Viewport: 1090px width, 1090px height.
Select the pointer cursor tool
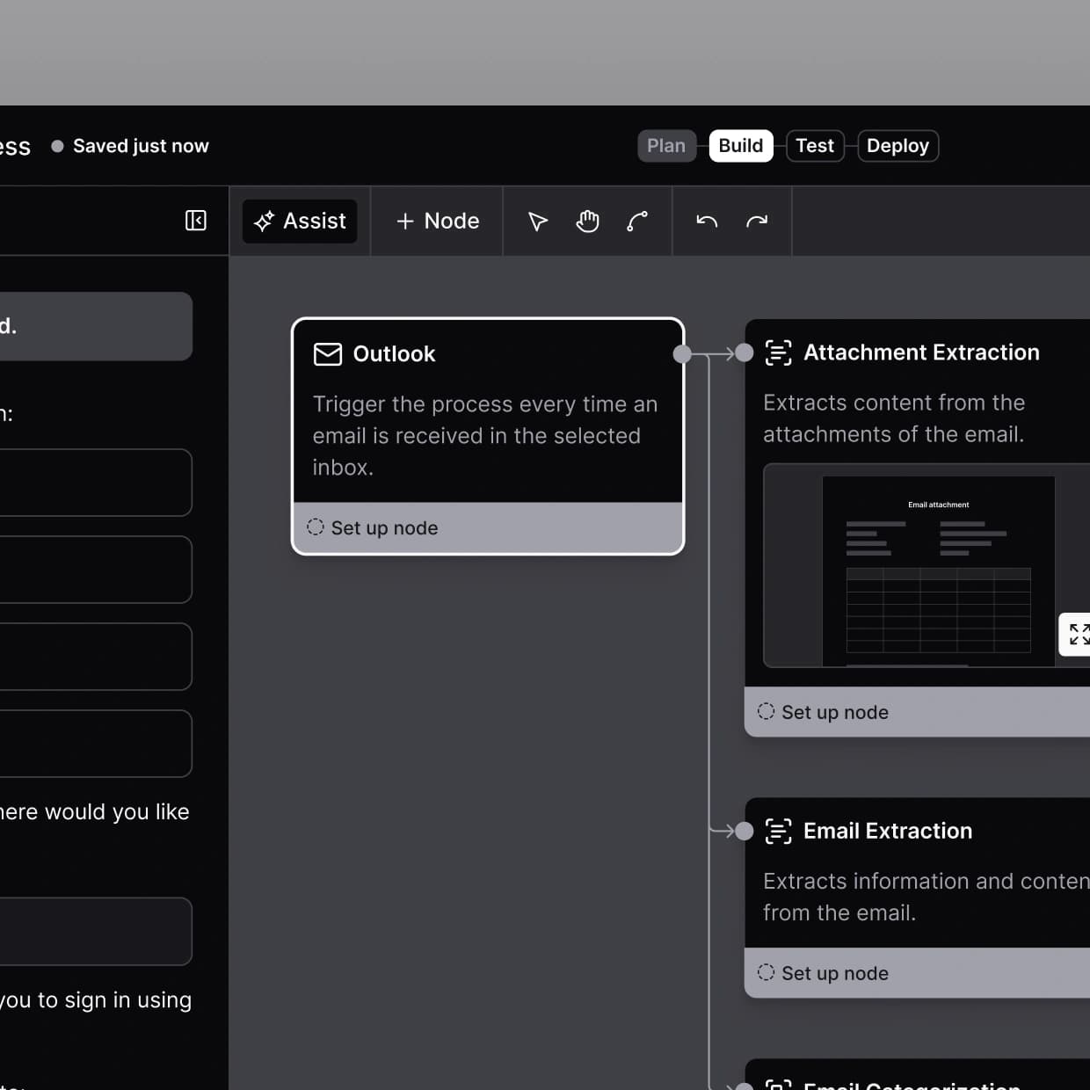(x=538, y=222)
